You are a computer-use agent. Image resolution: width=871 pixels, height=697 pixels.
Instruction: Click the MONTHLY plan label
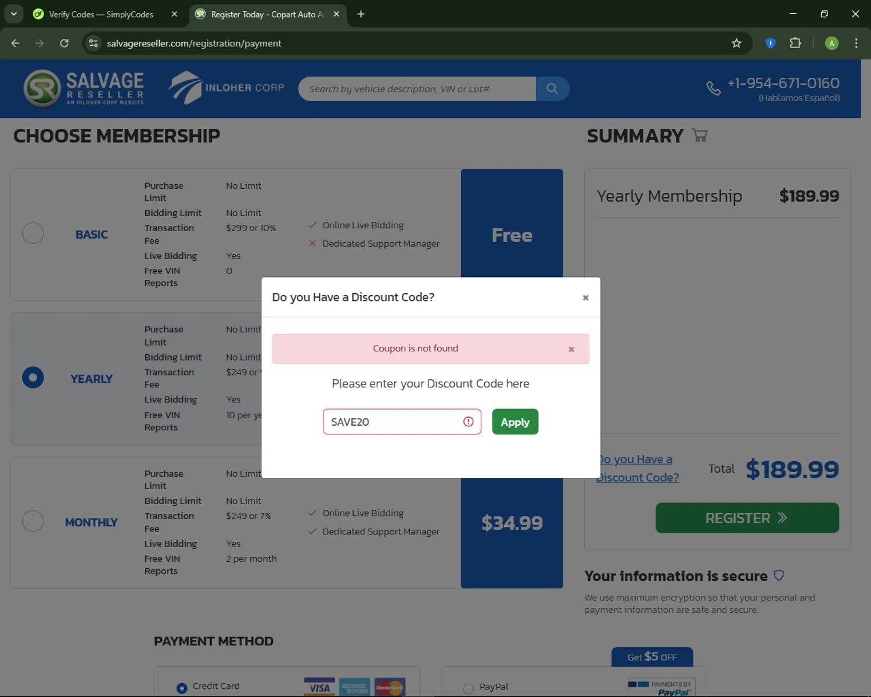[x=91, y=522]
